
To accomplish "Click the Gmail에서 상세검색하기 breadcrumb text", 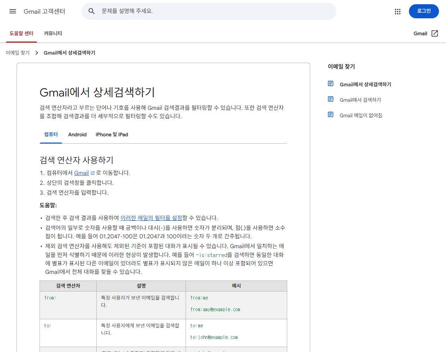I will coord(70,53).
